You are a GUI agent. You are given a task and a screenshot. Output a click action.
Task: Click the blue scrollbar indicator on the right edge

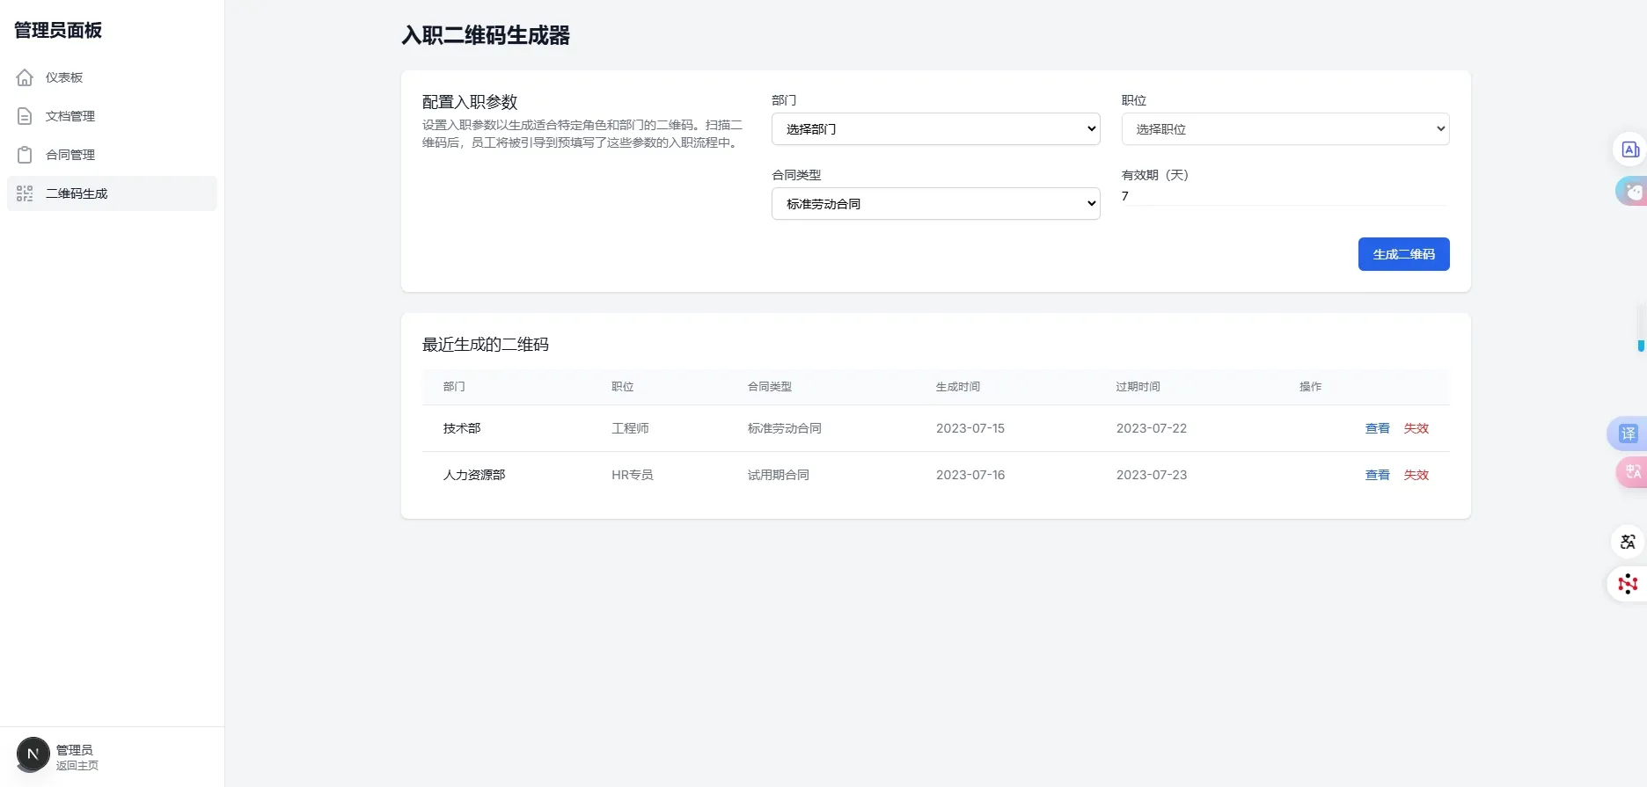click(x=1641, y=346)
